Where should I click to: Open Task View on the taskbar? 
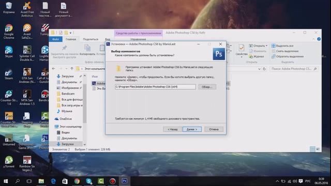coord(29,181)
